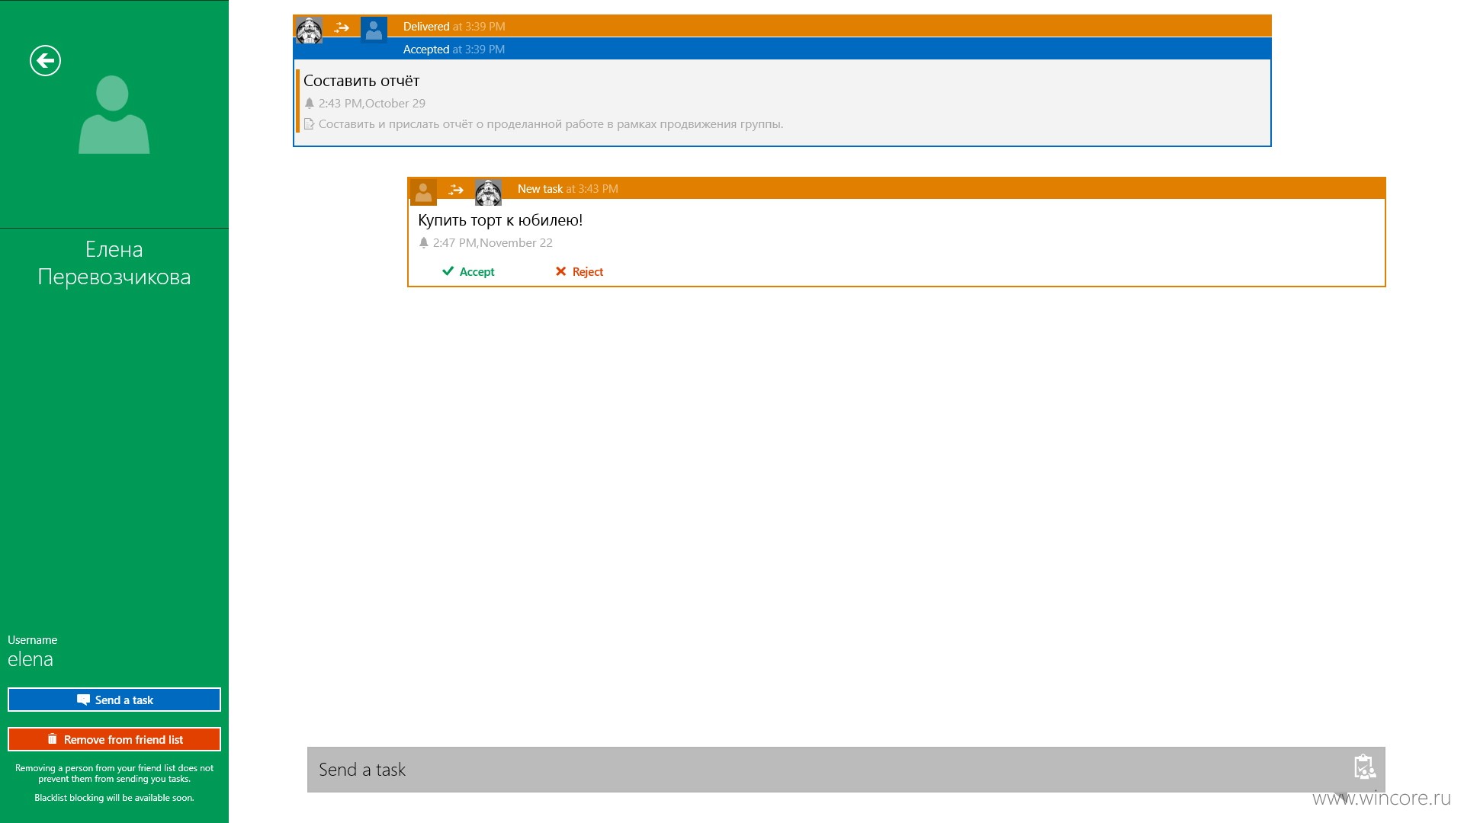This screenshot has width=1464, height=823.
Task: Click reminder time 2:43 PM,October 29
Action: tap(372, 103)
